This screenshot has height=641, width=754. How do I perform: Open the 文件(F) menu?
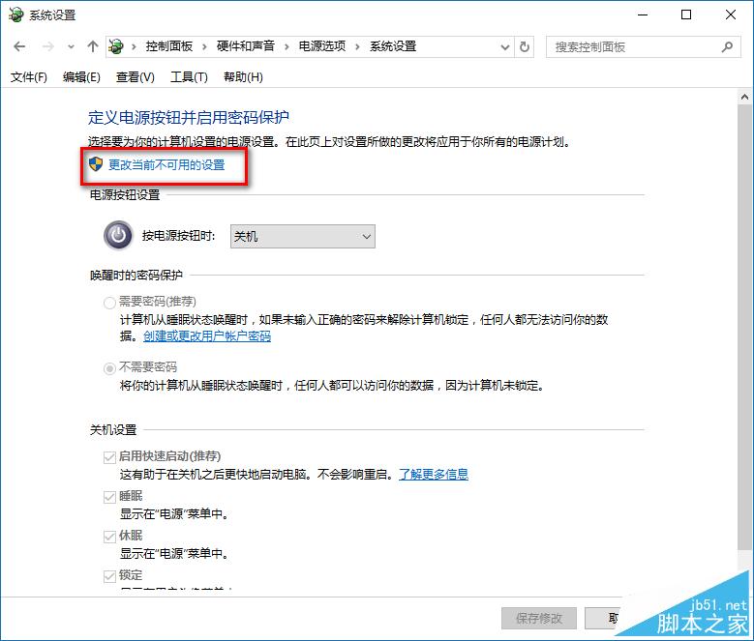tap(29, 76)
